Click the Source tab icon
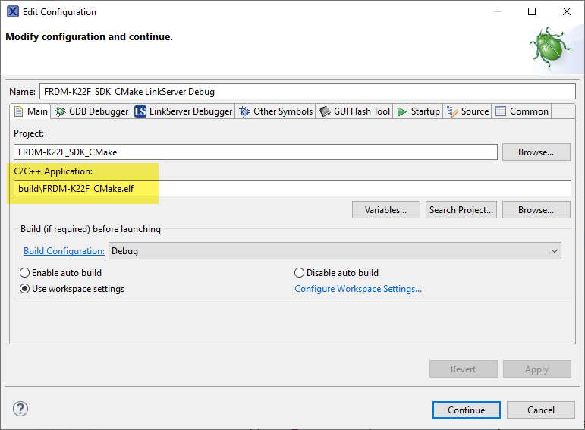585x430 pixels. coord(452,111)
